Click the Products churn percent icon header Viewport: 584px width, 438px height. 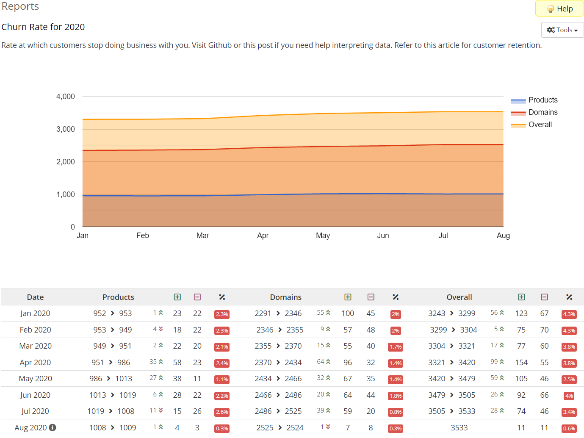222,297
